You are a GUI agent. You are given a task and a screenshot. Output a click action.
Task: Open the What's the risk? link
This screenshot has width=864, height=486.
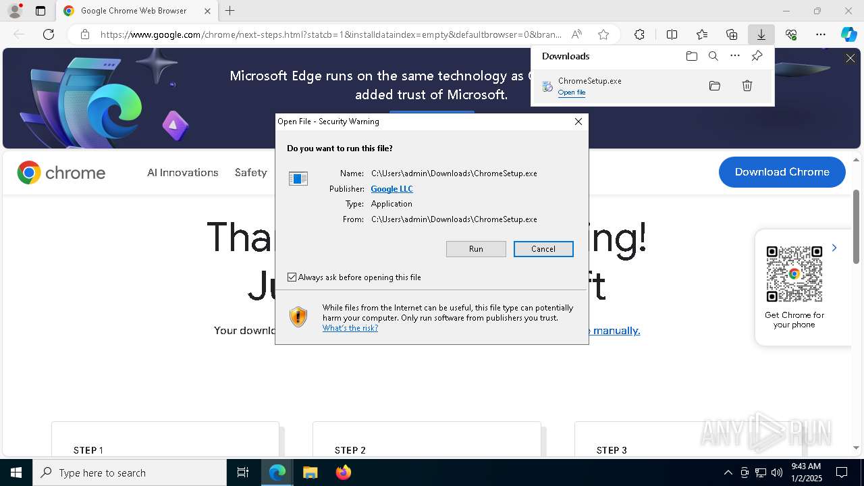(350, 328)
